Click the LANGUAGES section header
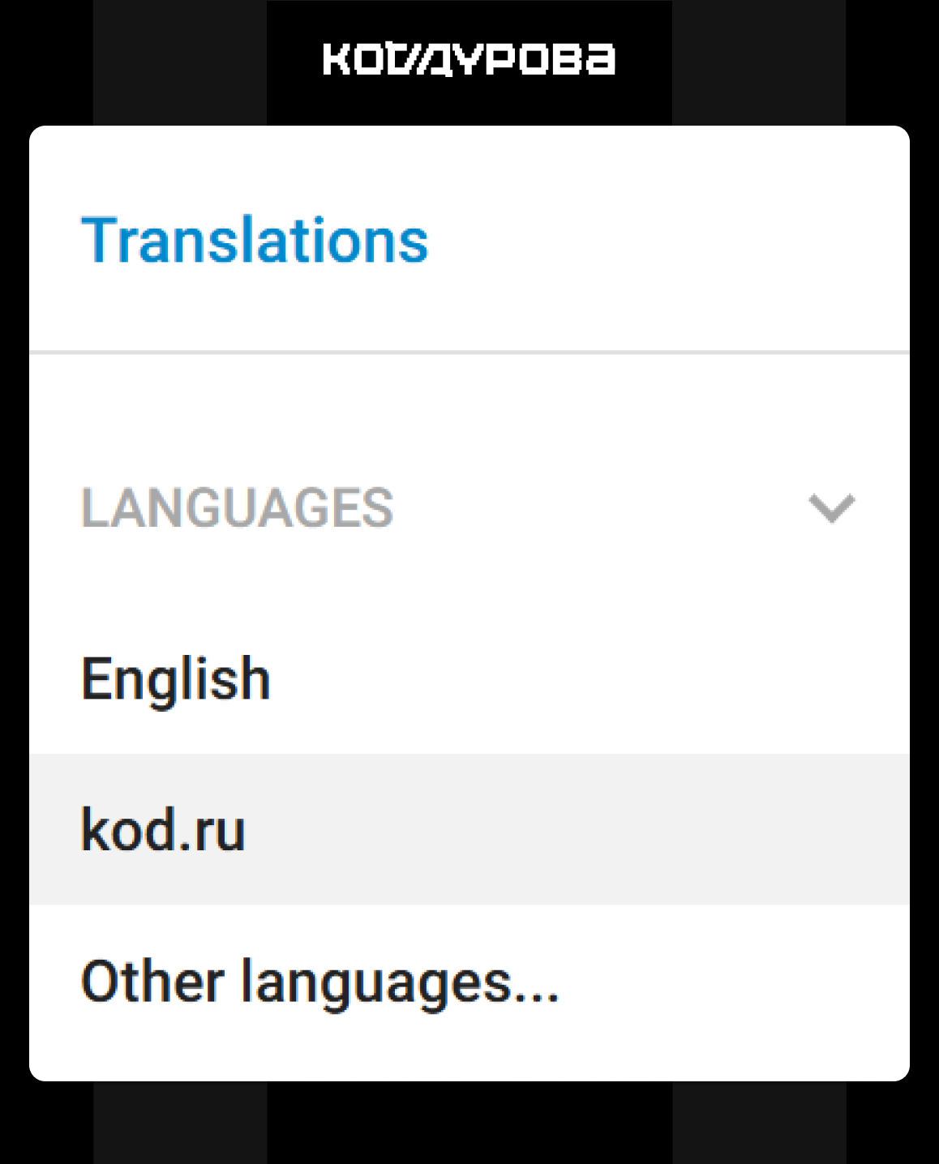The image size is (939, 1164). [x=237, y=508]
